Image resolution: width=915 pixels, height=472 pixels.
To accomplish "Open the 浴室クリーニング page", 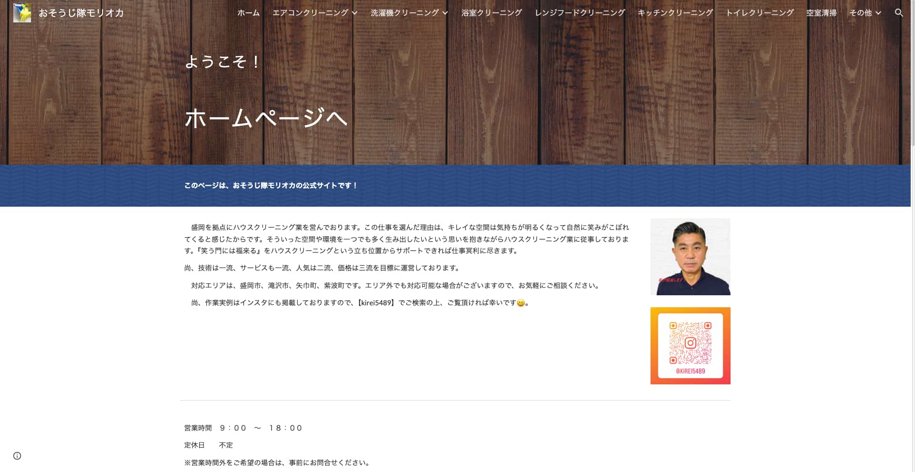I will 491,13.
